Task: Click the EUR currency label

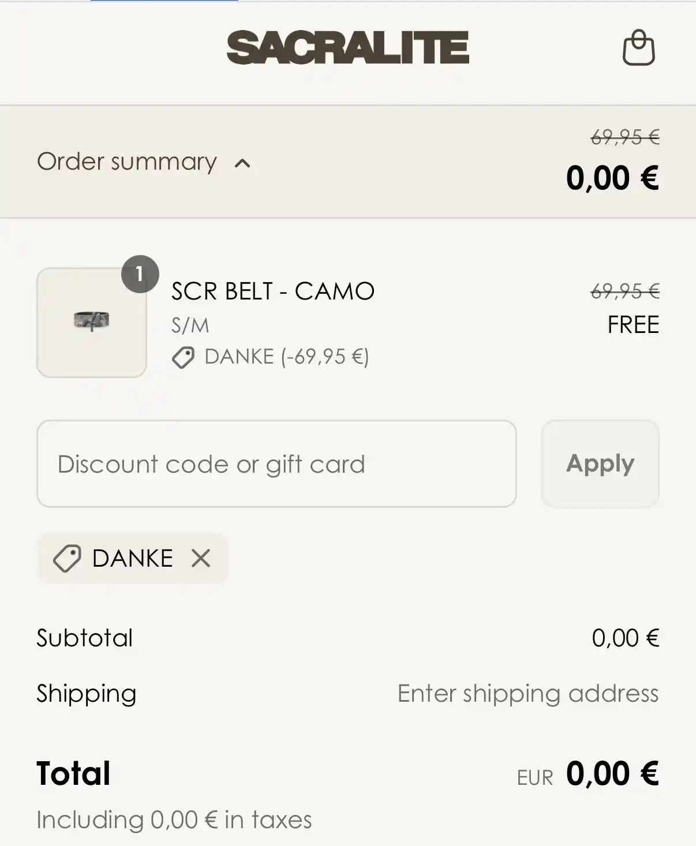Action: [x=535, y=778]
